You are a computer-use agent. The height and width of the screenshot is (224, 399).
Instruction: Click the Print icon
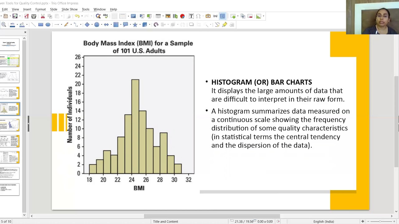(34, 16)
